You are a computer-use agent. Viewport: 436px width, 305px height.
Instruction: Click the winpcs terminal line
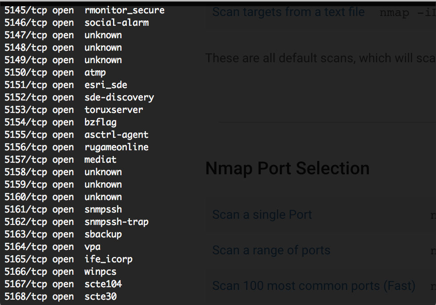click(x=61, y=272)
